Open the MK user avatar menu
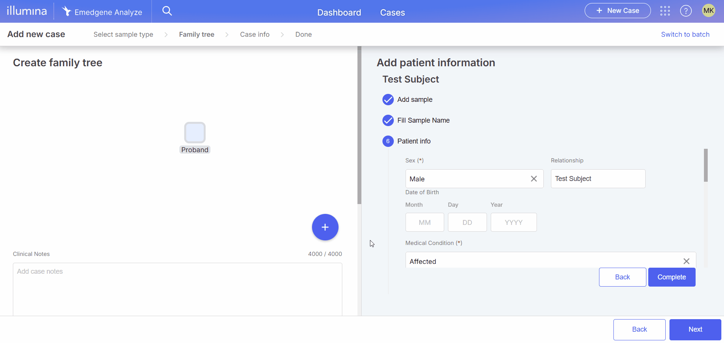This screenshot has height=343, width=724. coord(708,11)
